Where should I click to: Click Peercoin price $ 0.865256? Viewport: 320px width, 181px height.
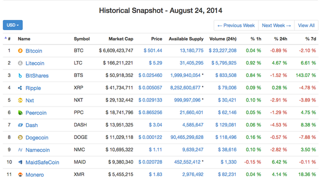[x=150, y=112]
